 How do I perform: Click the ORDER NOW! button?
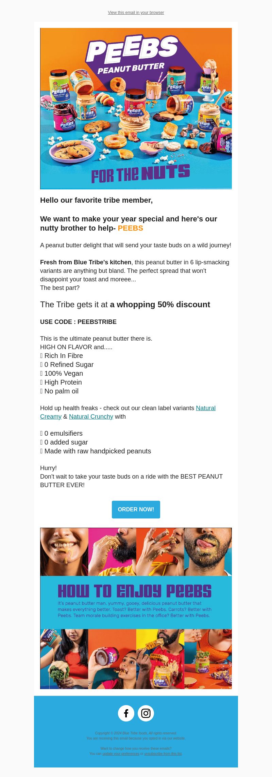pos(136,510)
